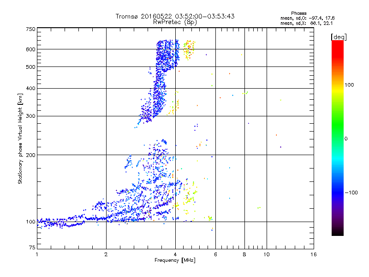Click the y-axis '400' tick label
Image resolution: width=369 pixels, height=277 pixels.
30,88
